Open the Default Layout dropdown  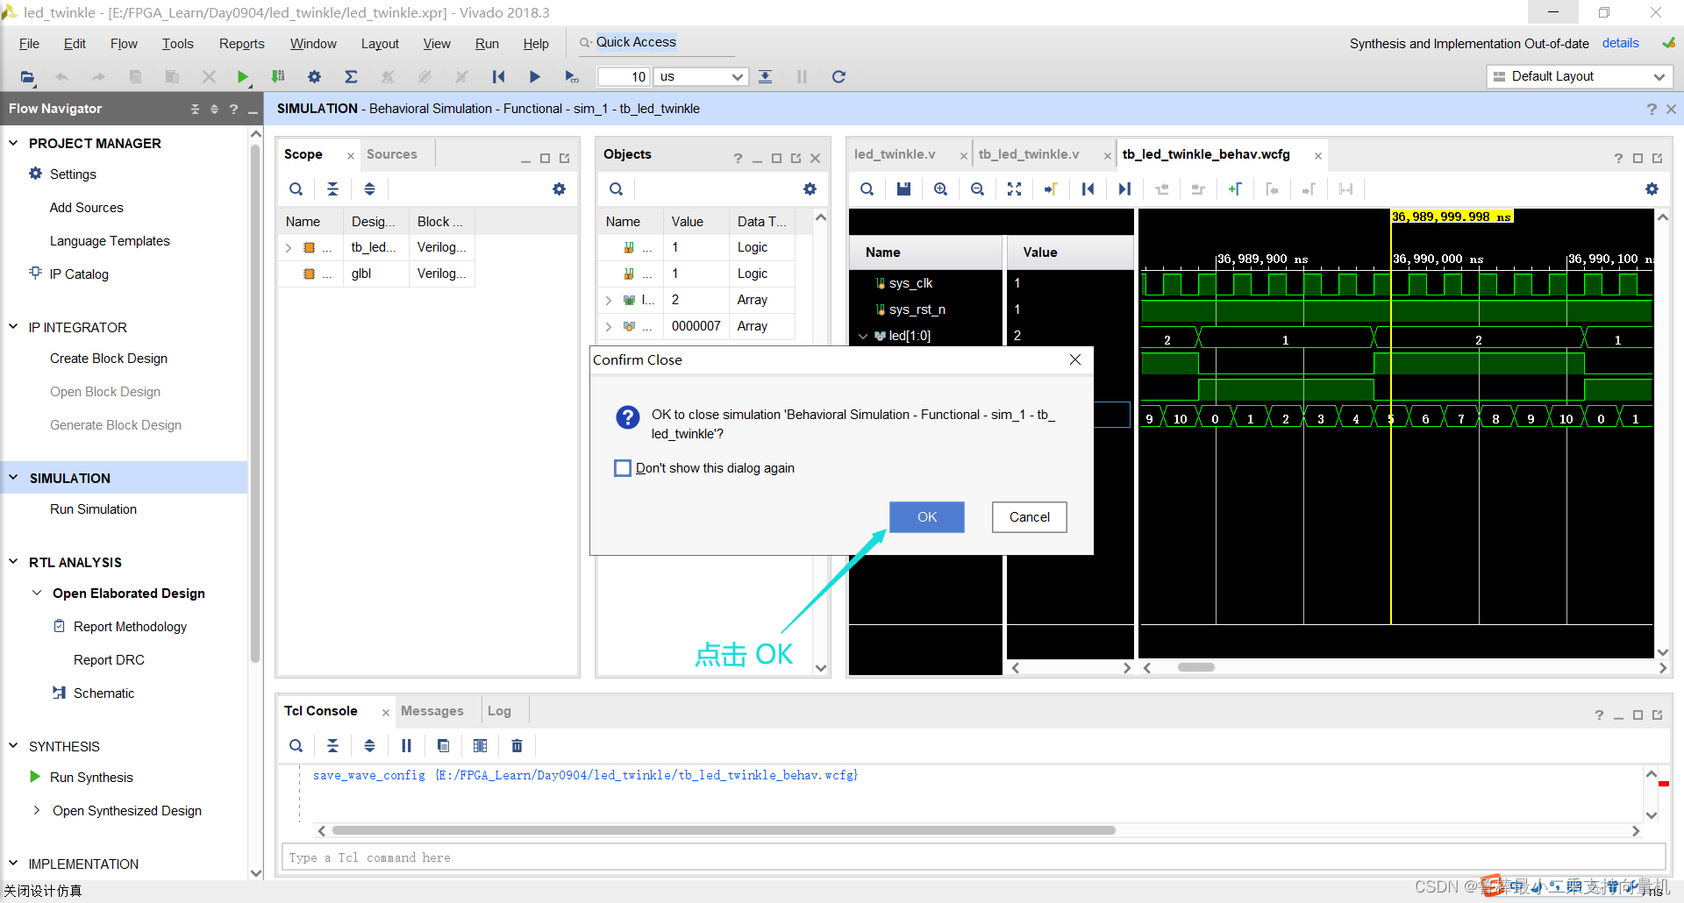(1580, 77)
